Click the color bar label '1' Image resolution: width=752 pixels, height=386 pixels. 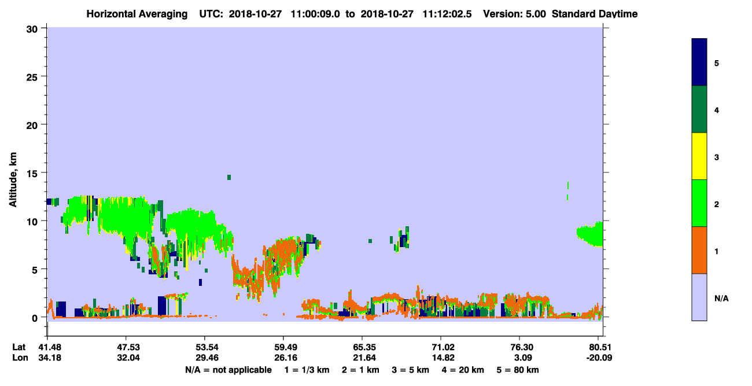coord(717,251)
